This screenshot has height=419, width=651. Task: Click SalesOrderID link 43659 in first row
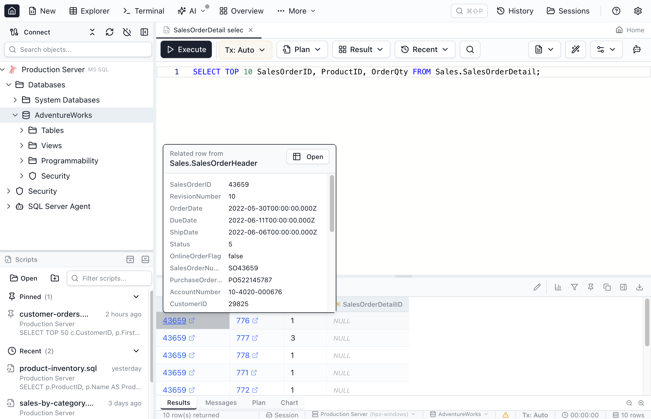[174, 320]
